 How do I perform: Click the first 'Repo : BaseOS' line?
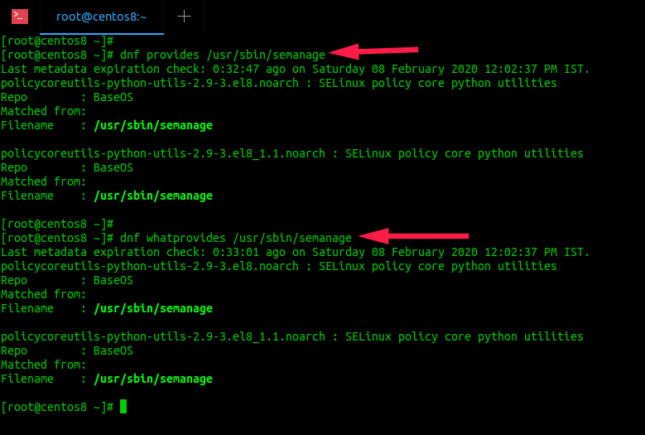(66, 97)
